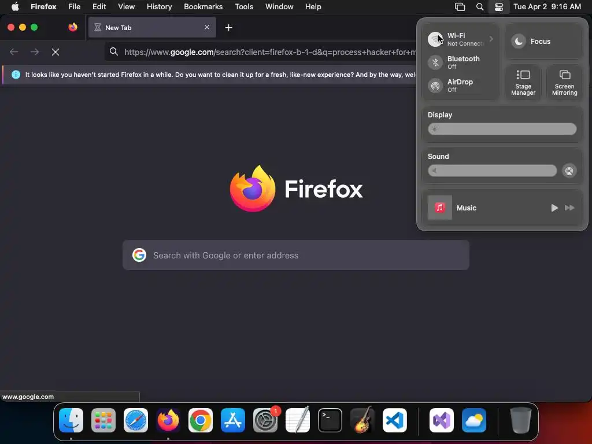Open Visual Studio from the dock
The height and width of the screenshot is (444, 592).
click(442, 420)
